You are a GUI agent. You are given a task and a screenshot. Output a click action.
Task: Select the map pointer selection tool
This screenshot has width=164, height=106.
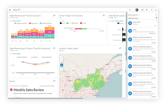pyautogui.click(x=61, y=65)
